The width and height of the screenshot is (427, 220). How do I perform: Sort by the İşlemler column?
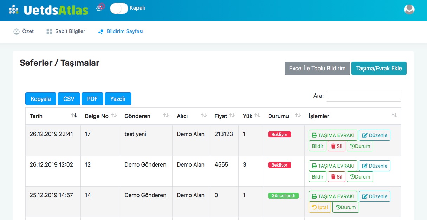(x=352, y=116)
